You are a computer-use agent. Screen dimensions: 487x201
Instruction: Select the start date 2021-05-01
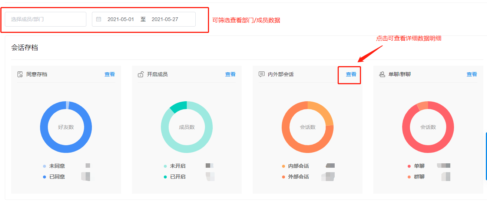click(x=120, y=19)
